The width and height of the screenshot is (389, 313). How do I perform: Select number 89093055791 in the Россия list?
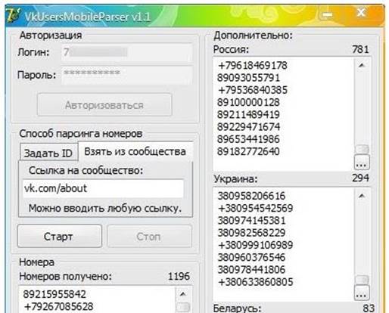(x=249, y=78)
